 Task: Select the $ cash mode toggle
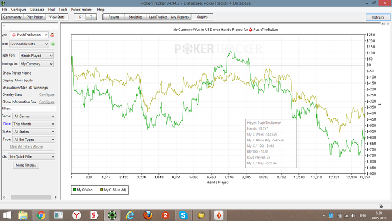[80, 17]
